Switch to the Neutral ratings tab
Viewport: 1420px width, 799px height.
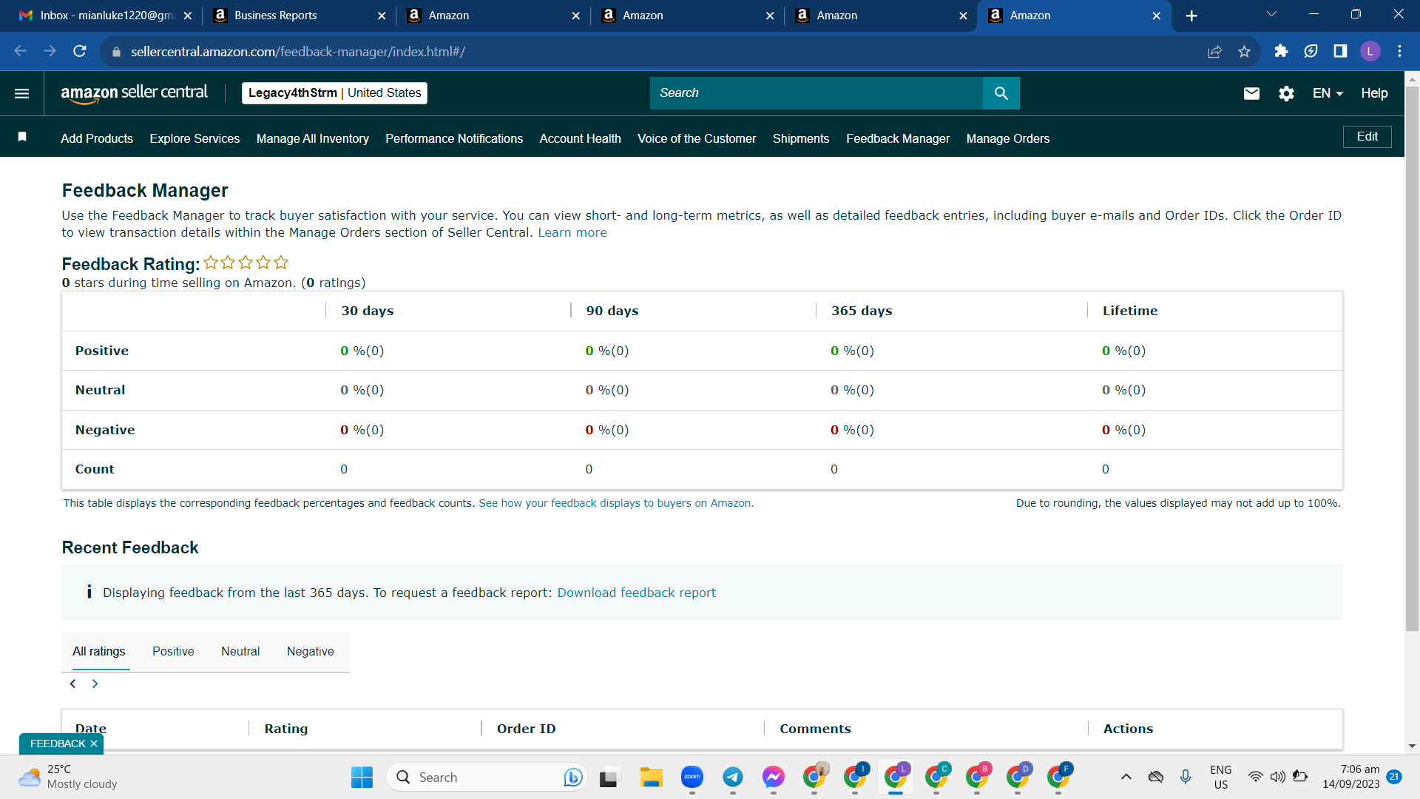(x=240, y=651)
